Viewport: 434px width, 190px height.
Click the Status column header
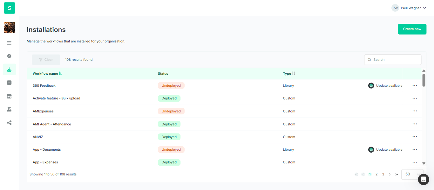[x=163, y=73]
